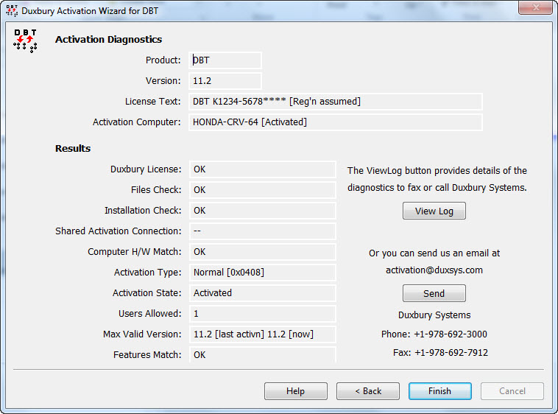Viewport: 558px width, 414px height.
Task: Open the View Log button
Action: [x=434, y=211]
